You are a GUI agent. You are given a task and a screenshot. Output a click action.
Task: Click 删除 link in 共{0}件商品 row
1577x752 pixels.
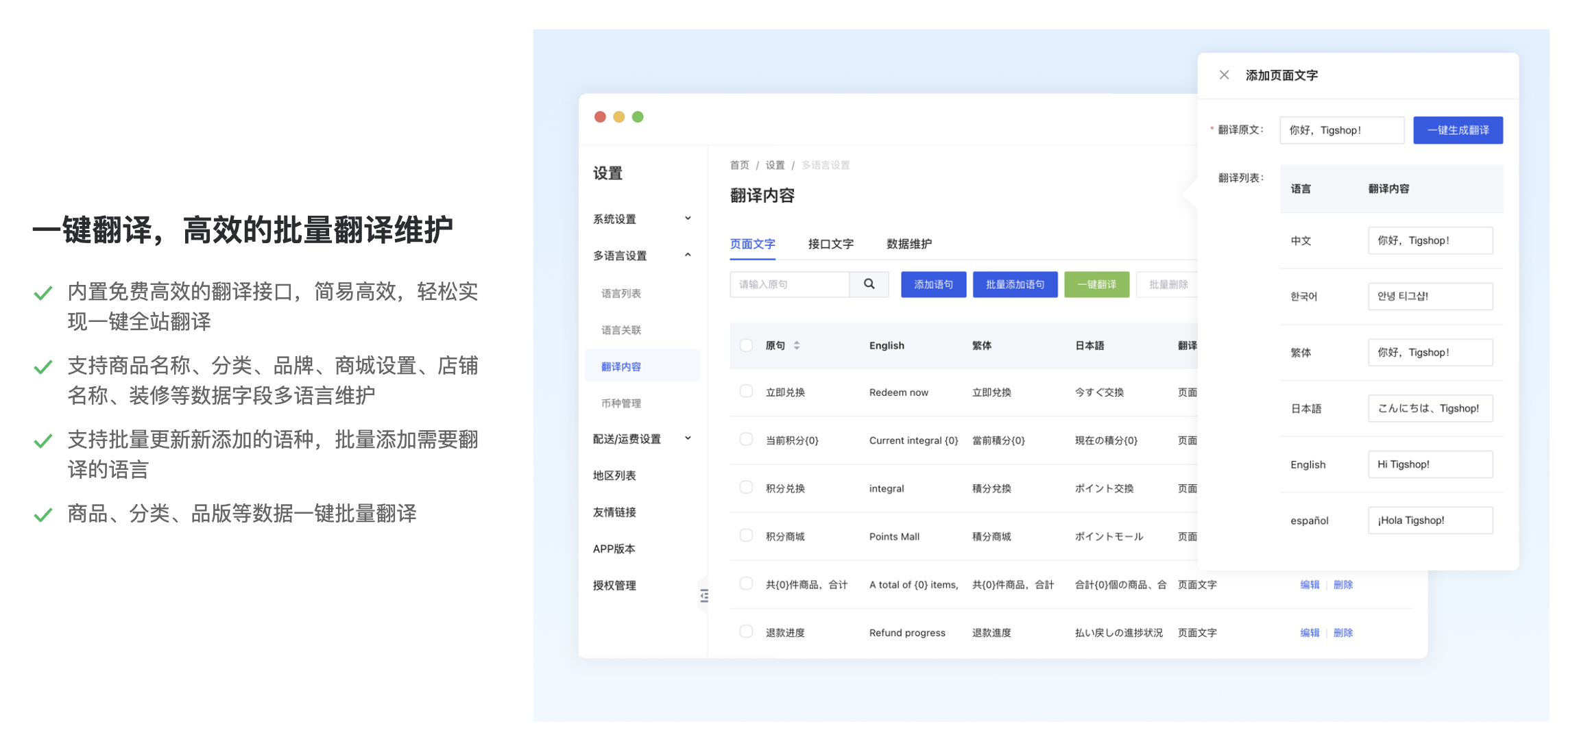1343,585
